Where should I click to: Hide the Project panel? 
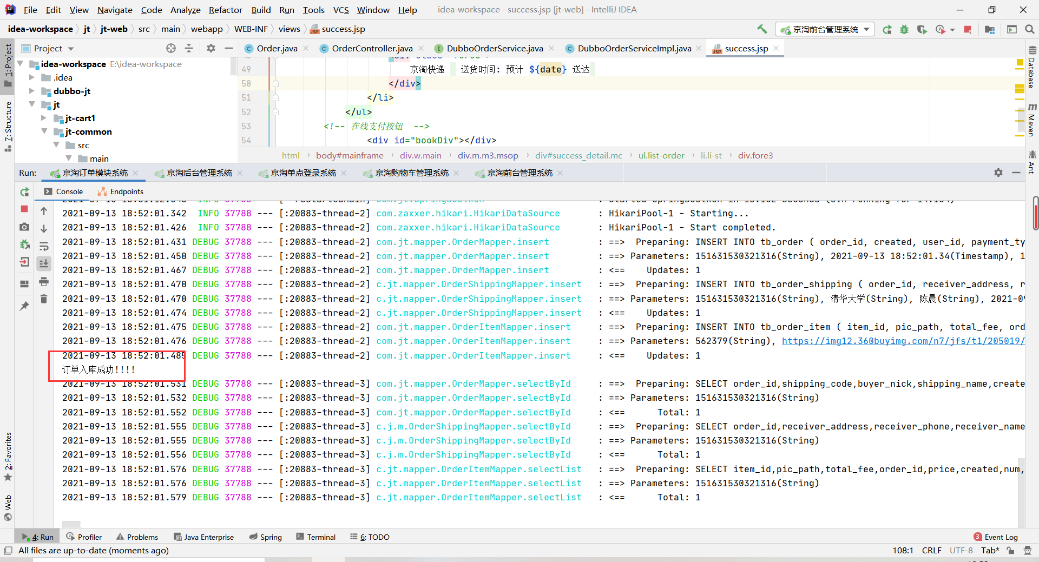229,48
